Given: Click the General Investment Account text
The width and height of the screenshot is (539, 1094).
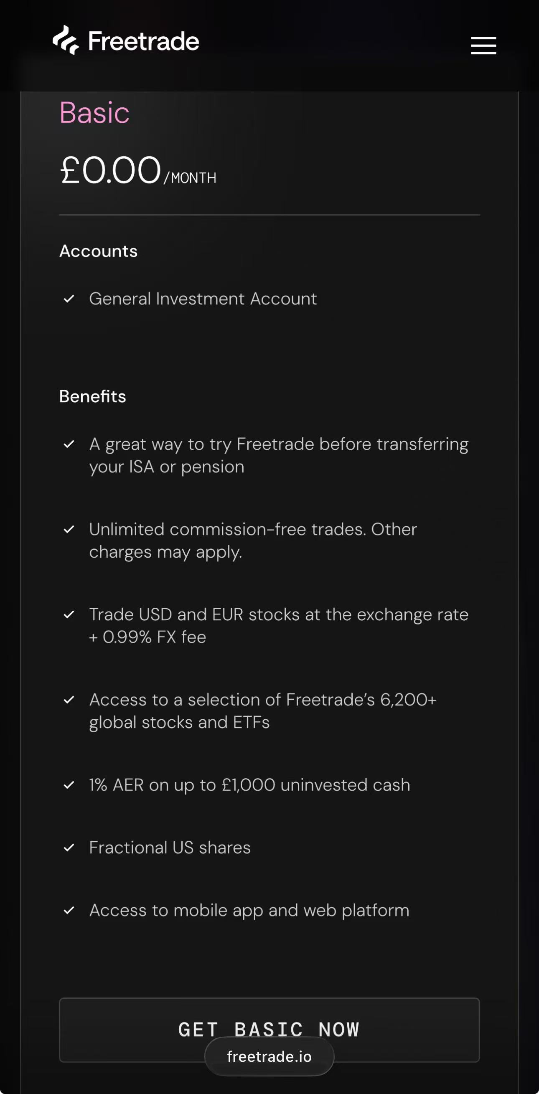Looking at the screenshot, I should pyautogui.click(x=203, y=299).
